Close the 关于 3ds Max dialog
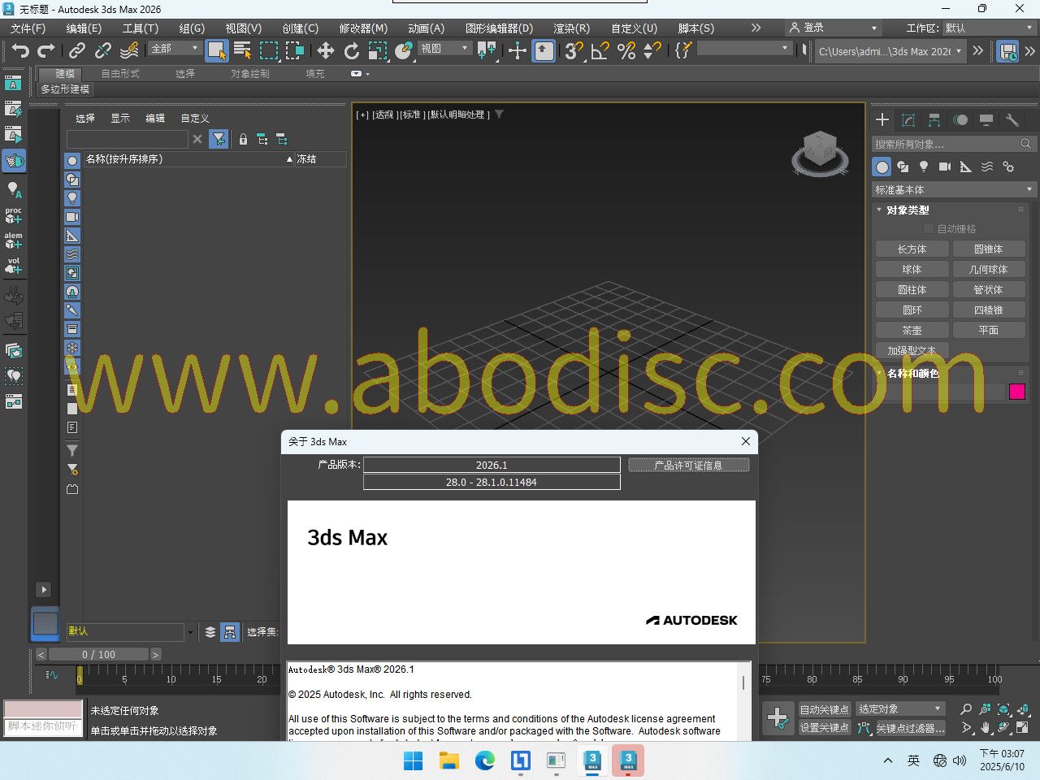 click(x=746, y=441)
